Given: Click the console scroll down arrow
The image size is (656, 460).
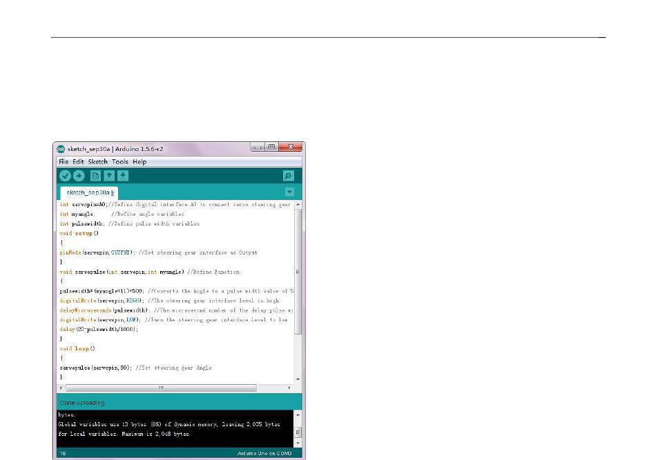Looking at the screenshot, I should [x=298, y=443].
